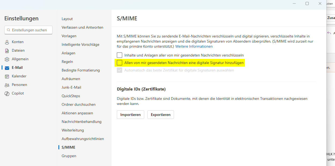Open Junk-E-Mail settings
This screenshot has height=166, width=335.
71,87
